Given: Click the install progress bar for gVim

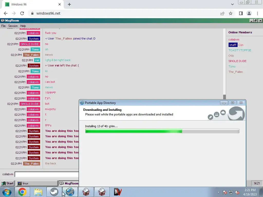Looking at the screenshot, I should click(x=162, y=131).
